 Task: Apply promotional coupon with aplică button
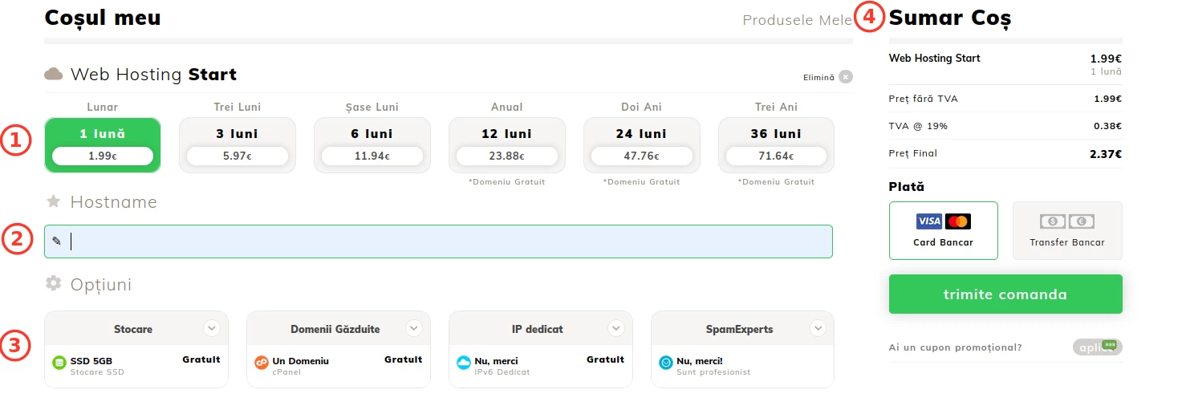pyautogui.click(x=1097, y=347)
